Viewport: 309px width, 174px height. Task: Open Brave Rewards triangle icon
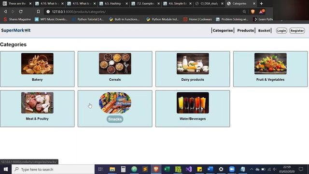pyautogui.click(x=262, y=12)
